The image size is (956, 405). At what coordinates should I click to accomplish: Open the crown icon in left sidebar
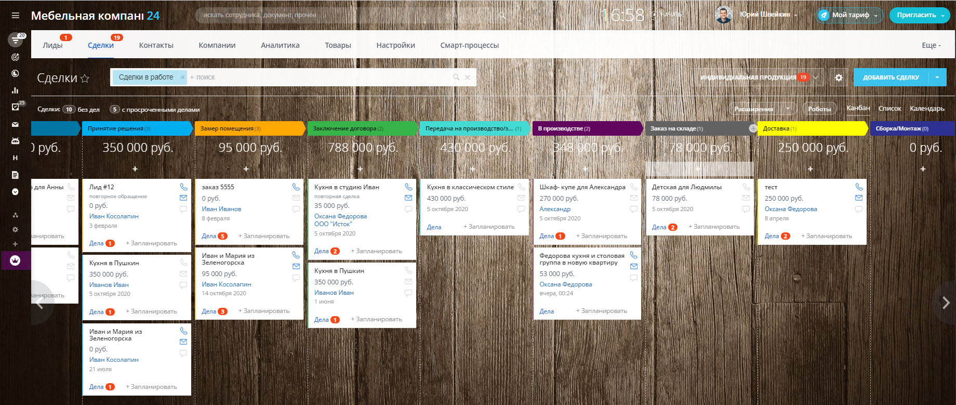15,260
